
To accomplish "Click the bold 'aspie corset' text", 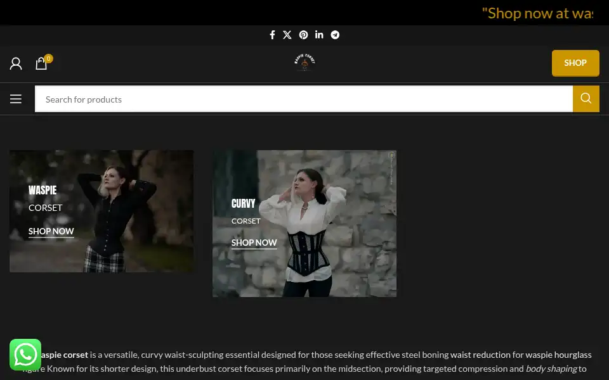I will pyautogui.click(x=64, y=355).
